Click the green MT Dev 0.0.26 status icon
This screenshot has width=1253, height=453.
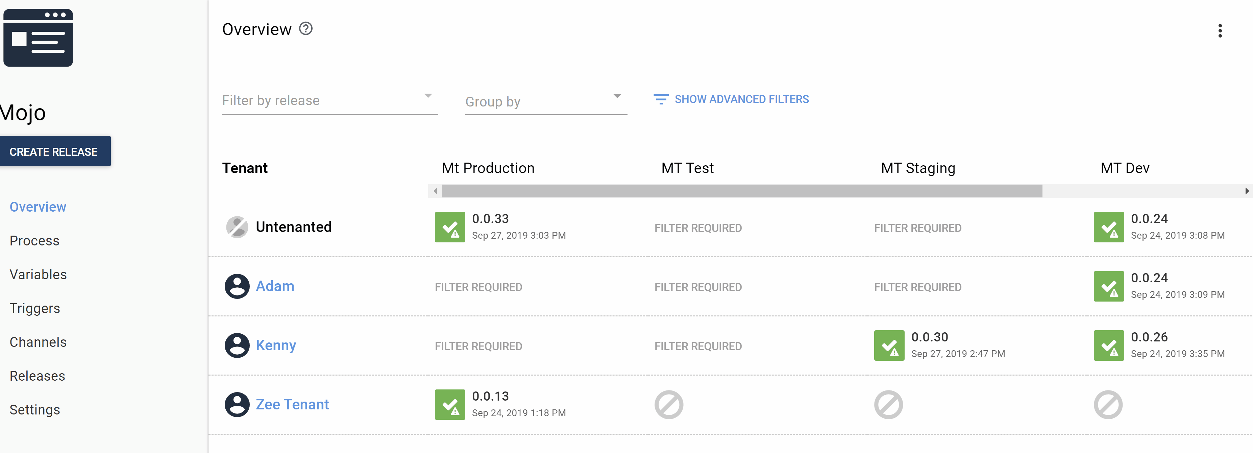click(x=1109, y=346)
